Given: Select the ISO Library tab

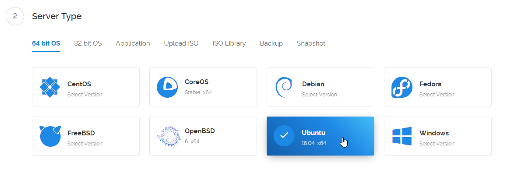Looking at the screenshot, I should tap(229, 43).
